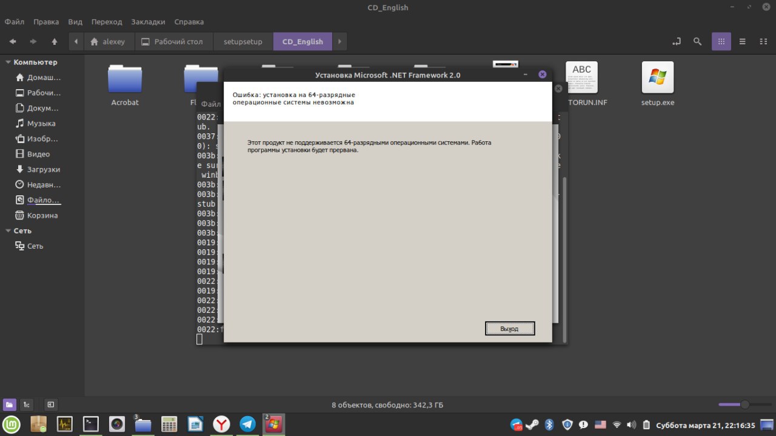The width and height of the screenshot is (776, 436).
Task: Open the US flag keyboard layout indicator
Action: pos(600,424)
